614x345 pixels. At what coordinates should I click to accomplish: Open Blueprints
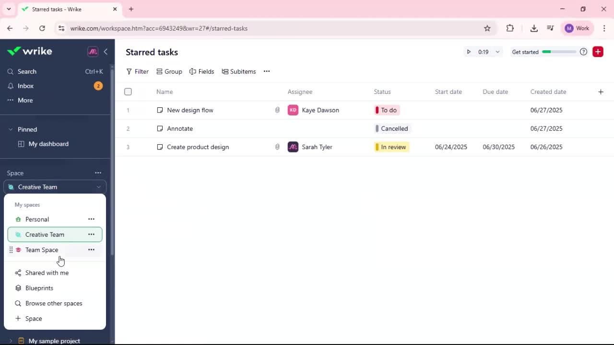pos(39,288)
